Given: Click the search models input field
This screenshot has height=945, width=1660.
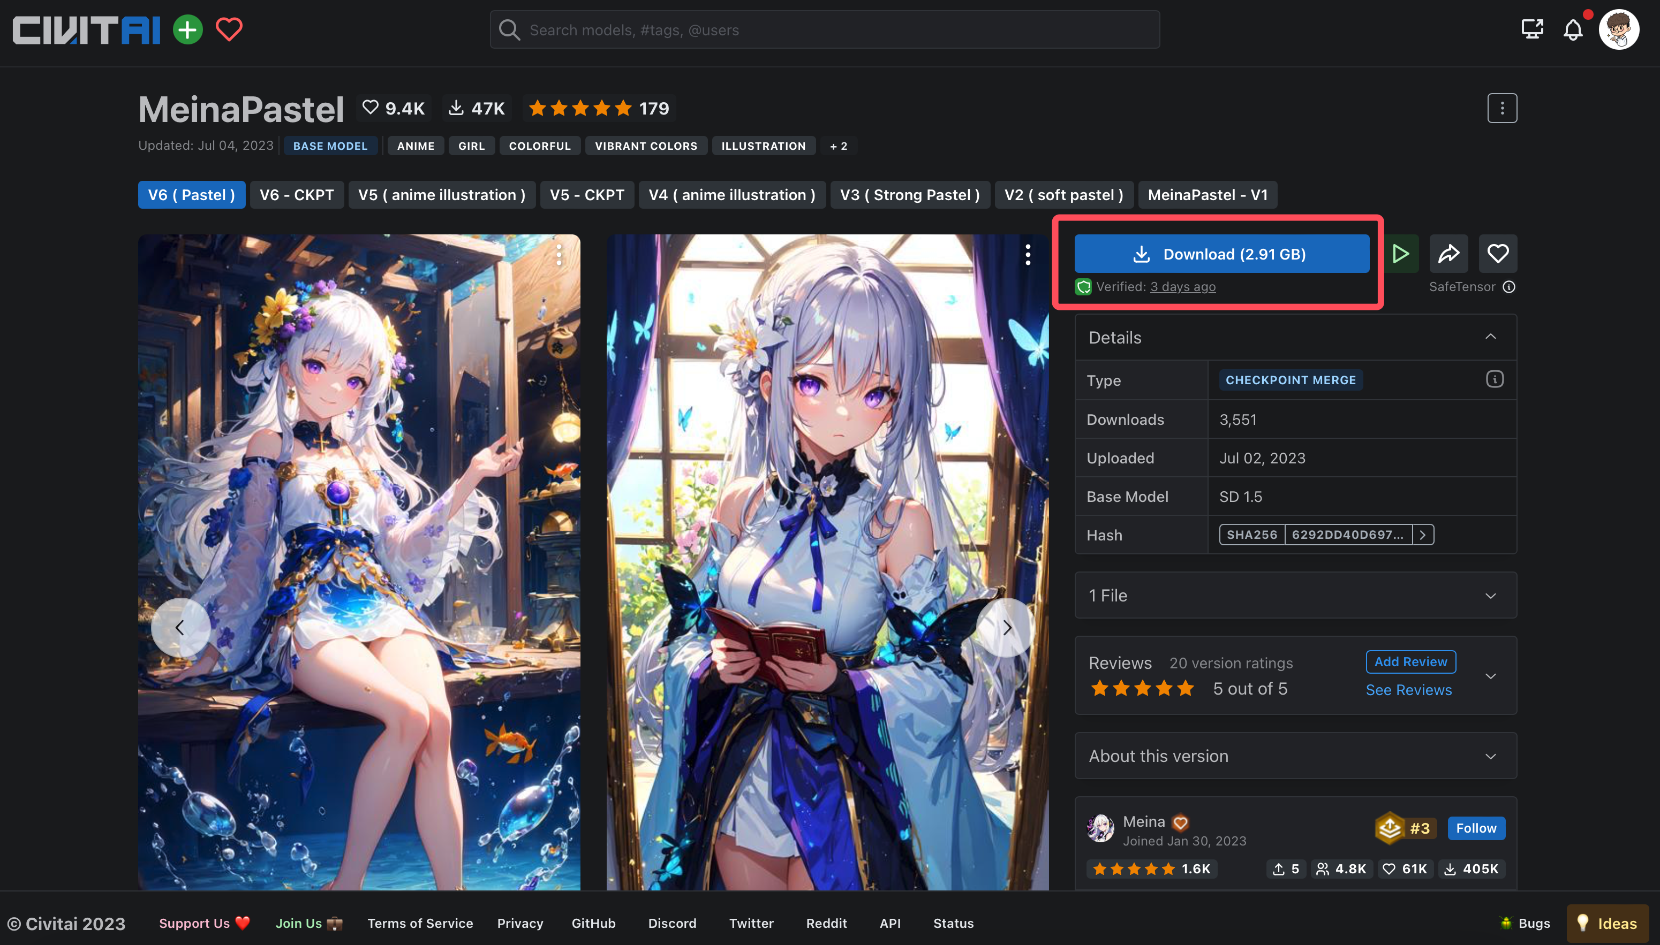Looking at the screenshot, I should (x=825, y=30).
